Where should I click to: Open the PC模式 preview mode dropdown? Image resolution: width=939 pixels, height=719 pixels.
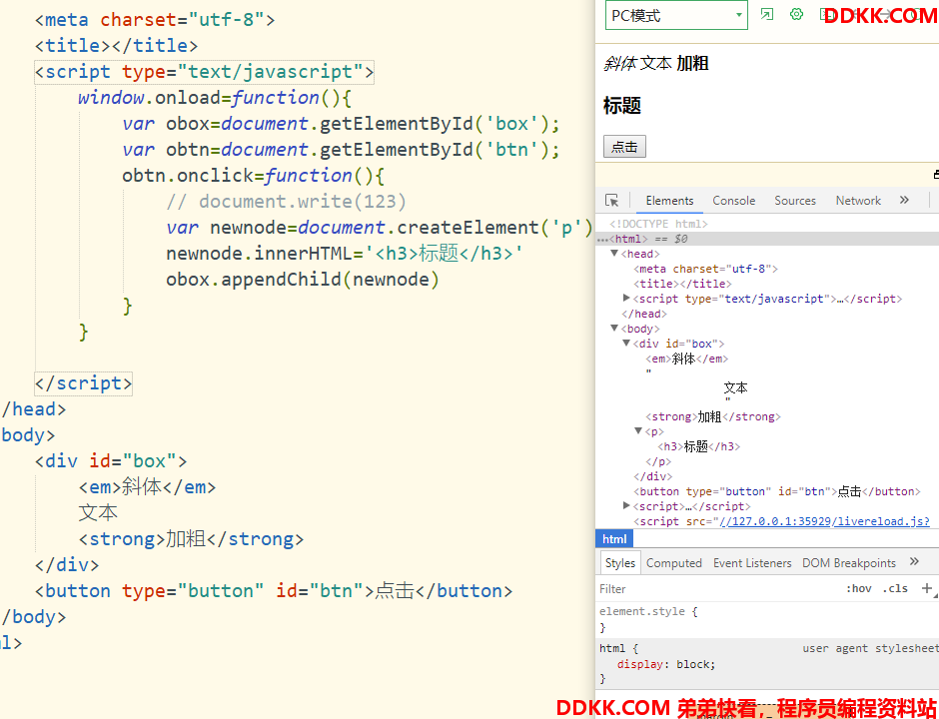point(676,16)
